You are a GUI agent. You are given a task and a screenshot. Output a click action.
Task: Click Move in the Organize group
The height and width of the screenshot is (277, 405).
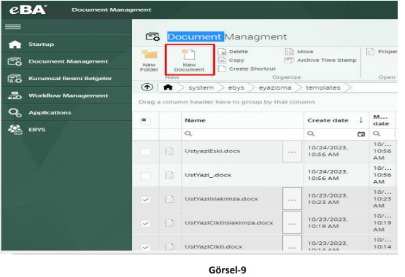tap(299, 52)
